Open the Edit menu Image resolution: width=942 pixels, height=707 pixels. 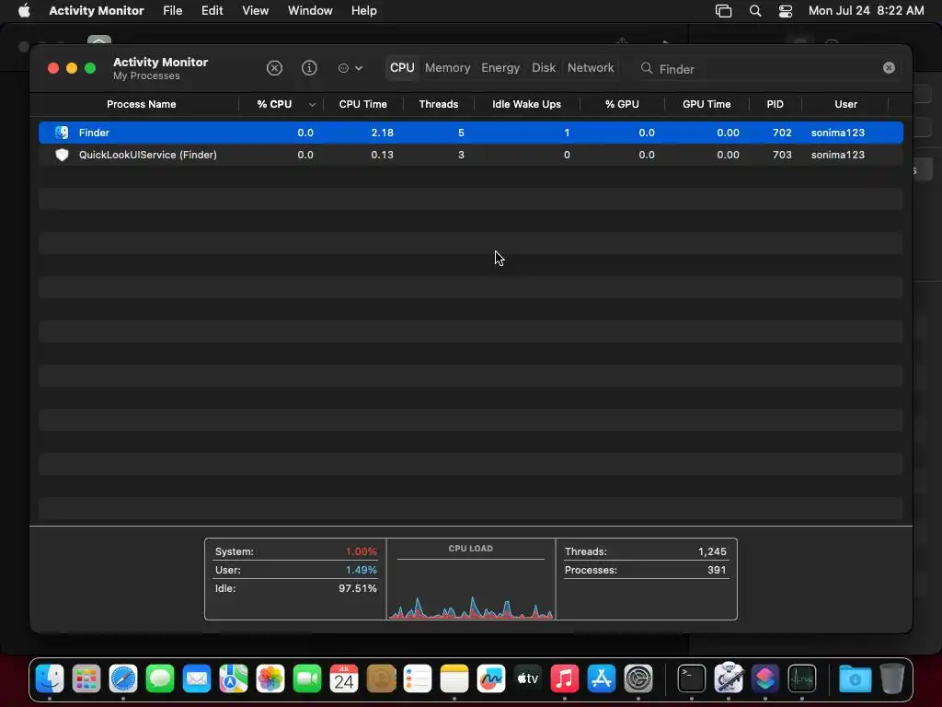click(x=213, y=10)
